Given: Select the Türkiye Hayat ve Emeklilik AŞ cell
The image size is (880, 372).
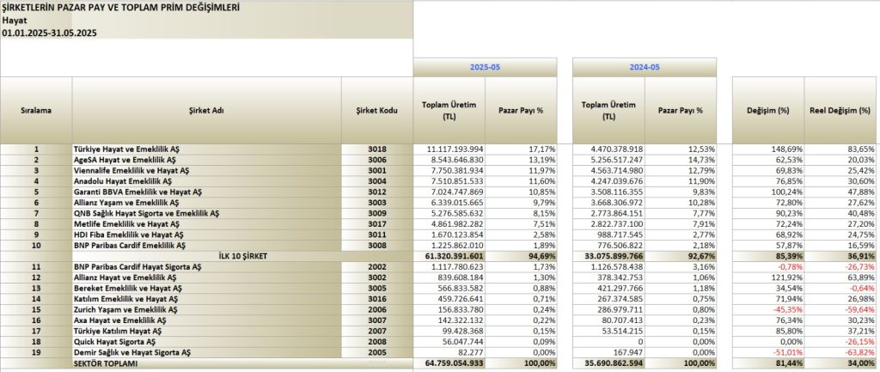Looking at the screenshot, I should click(206, 149).
